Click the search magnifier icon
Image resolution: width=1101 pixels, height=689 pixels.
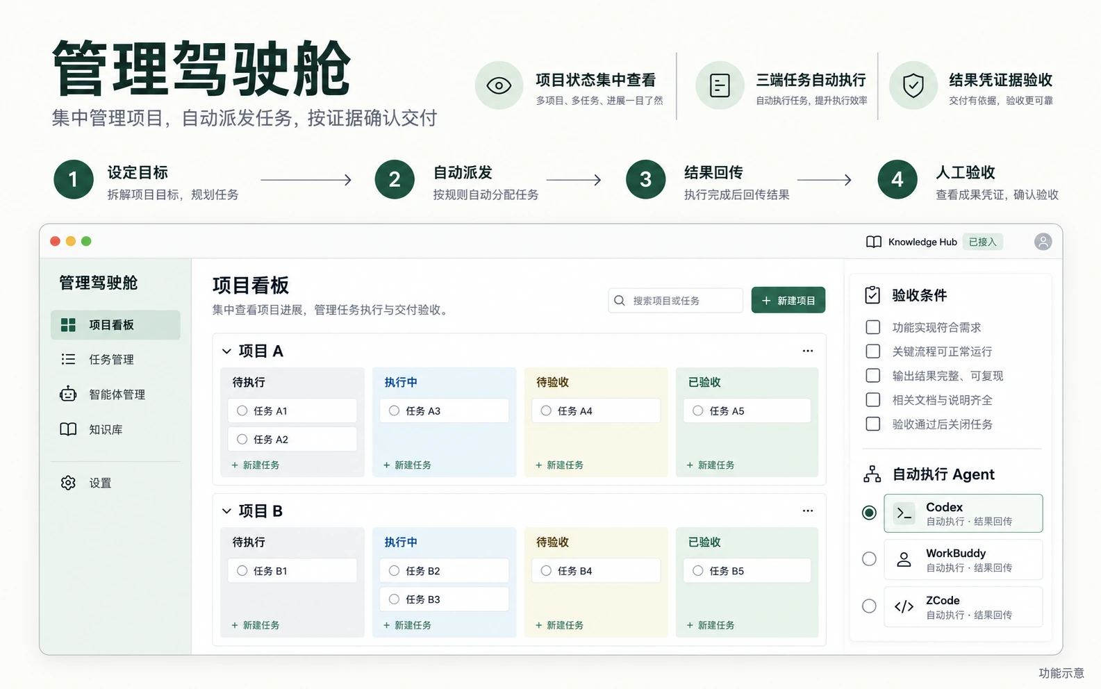click(x=620, y=301)
